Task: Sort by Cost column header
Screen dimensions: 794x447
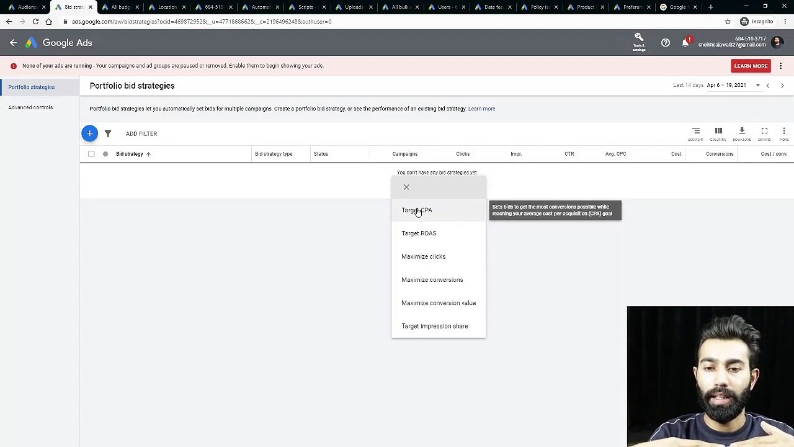Action: (676, 154)
